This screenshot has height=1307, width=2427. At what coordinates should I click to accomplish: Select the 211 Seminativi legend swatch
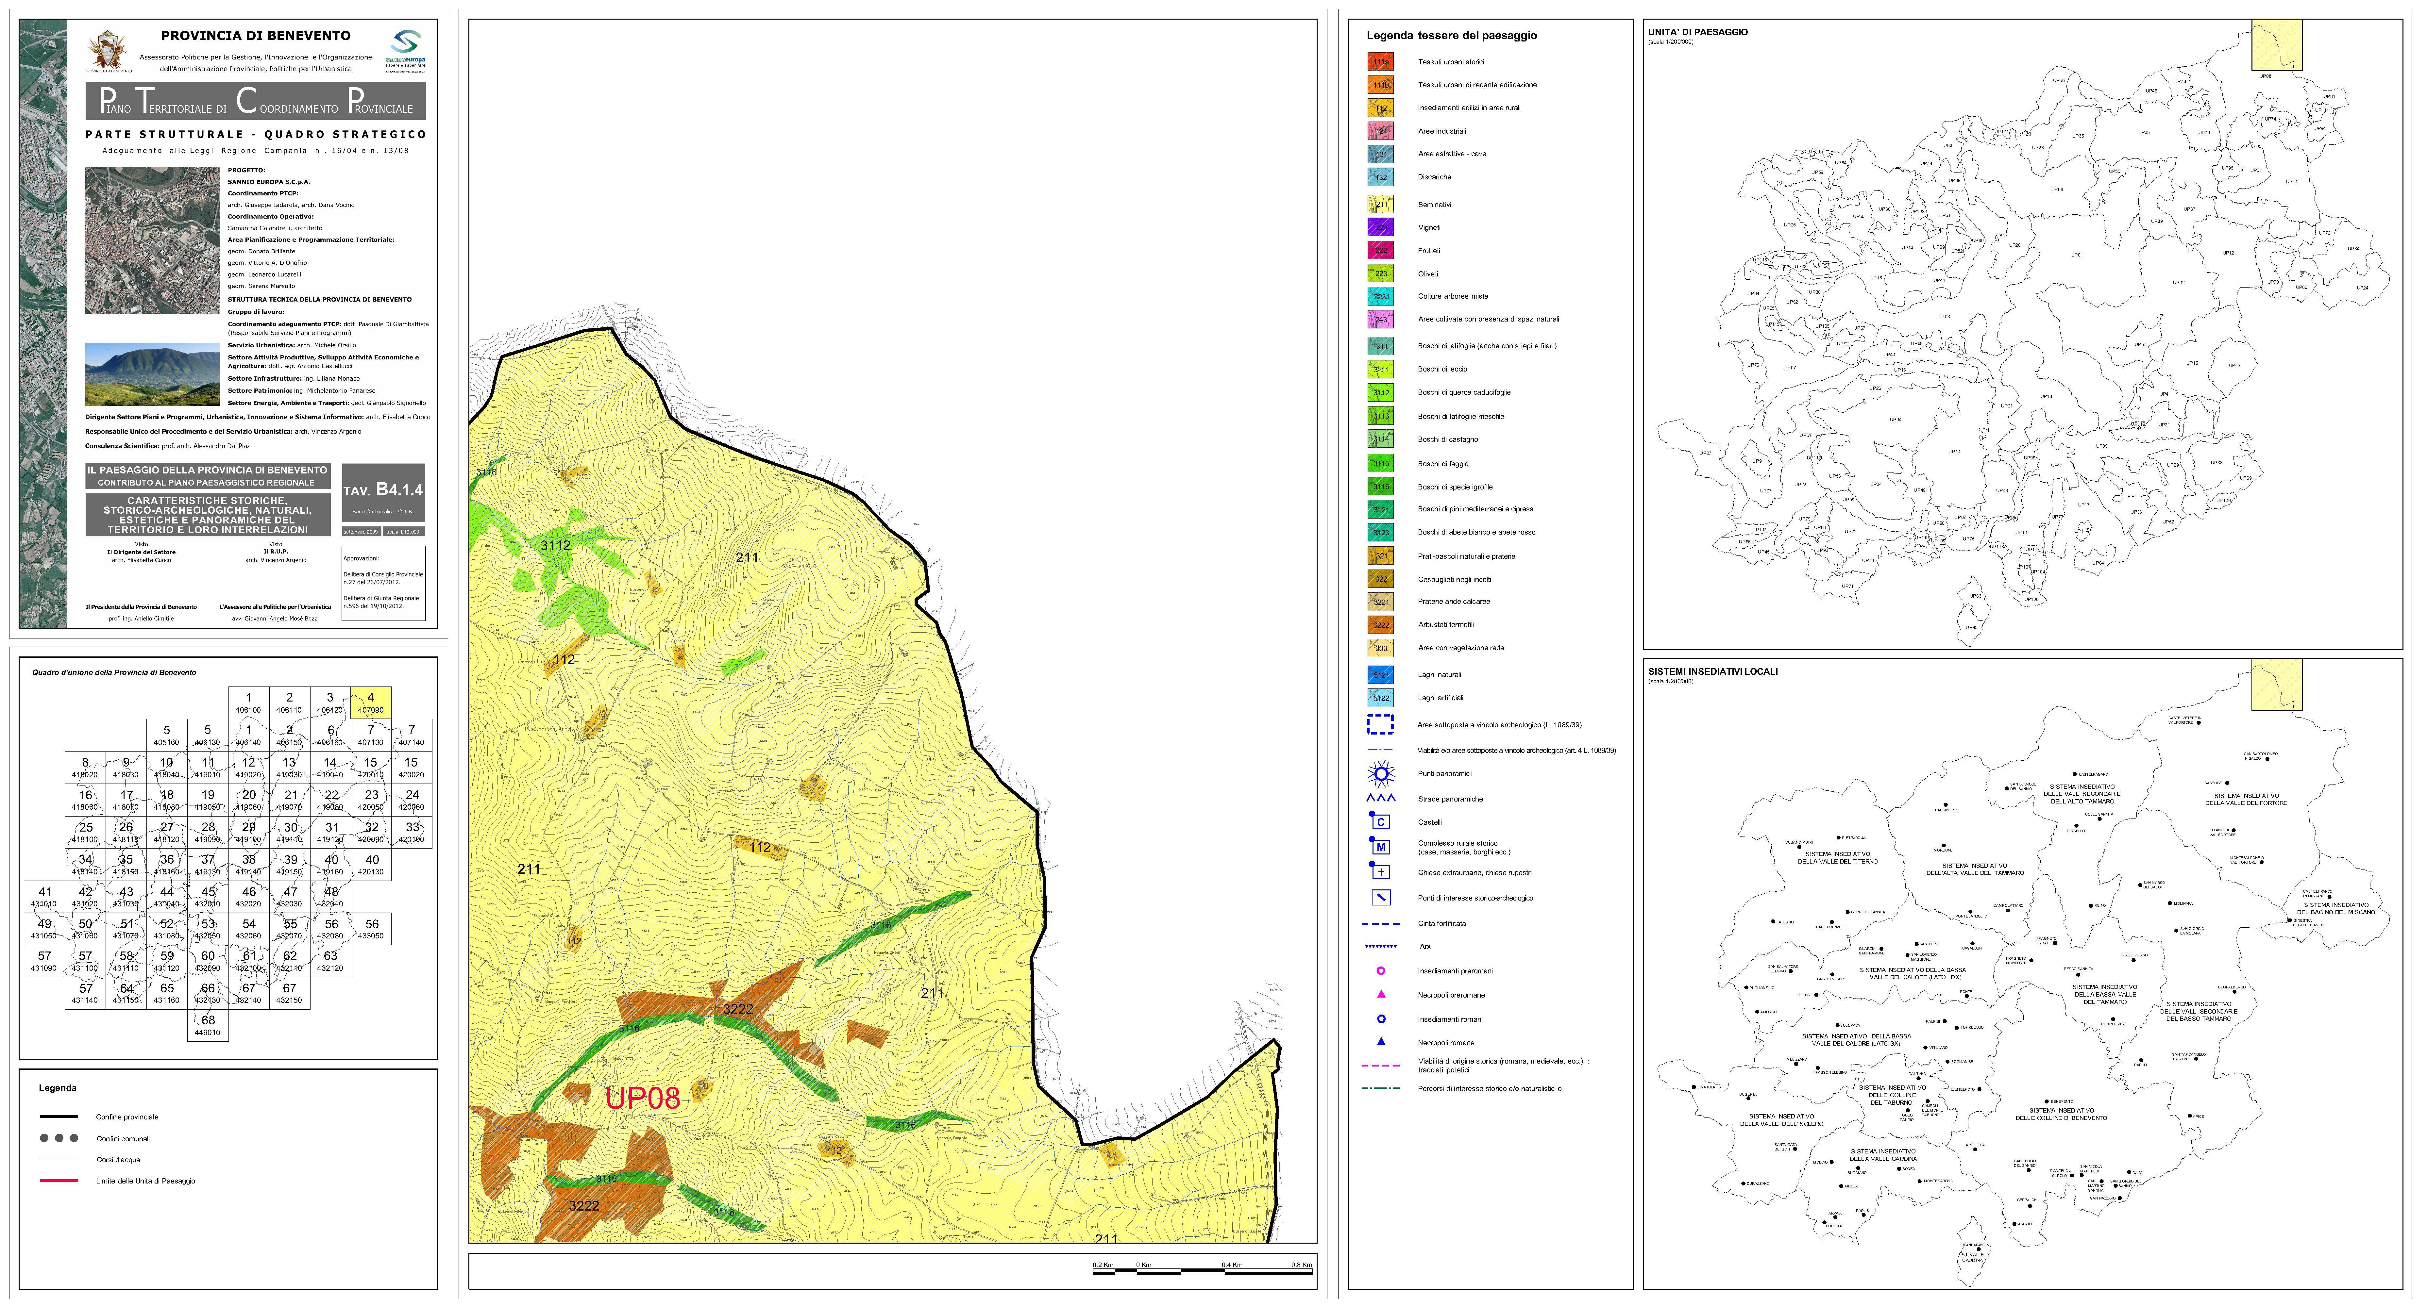pos(1380,204)
